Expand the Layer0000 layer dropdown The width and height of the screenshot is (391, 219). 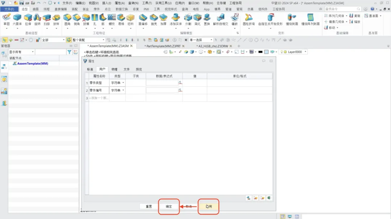[x=305, y=52]
